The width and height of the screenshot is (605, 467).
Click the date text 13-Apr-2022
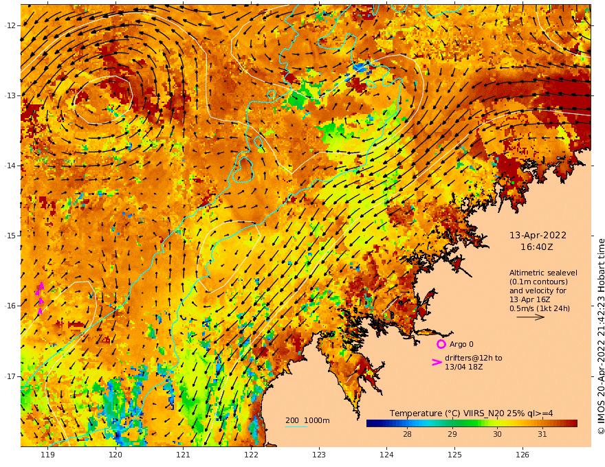pos(538,235)
